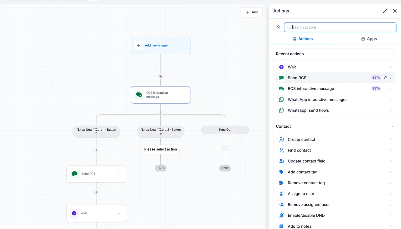Select the Time Out branch label
The width and height of the screenshot is (401, 229).
tap(225, 130)
